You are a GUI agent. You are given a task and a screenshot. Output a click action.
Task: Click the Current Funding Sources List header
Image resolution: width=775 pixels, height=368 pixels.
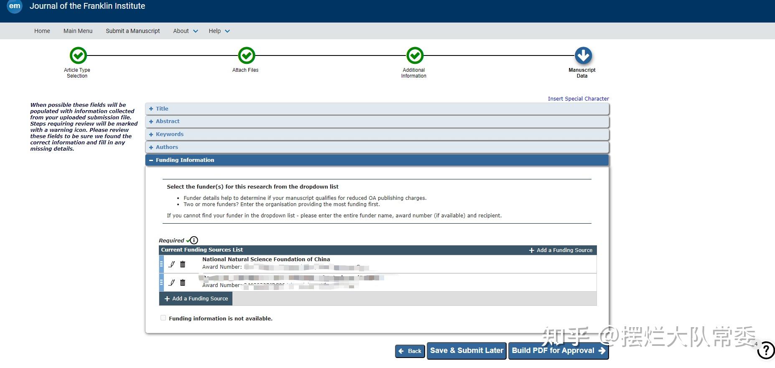(202, 250)
